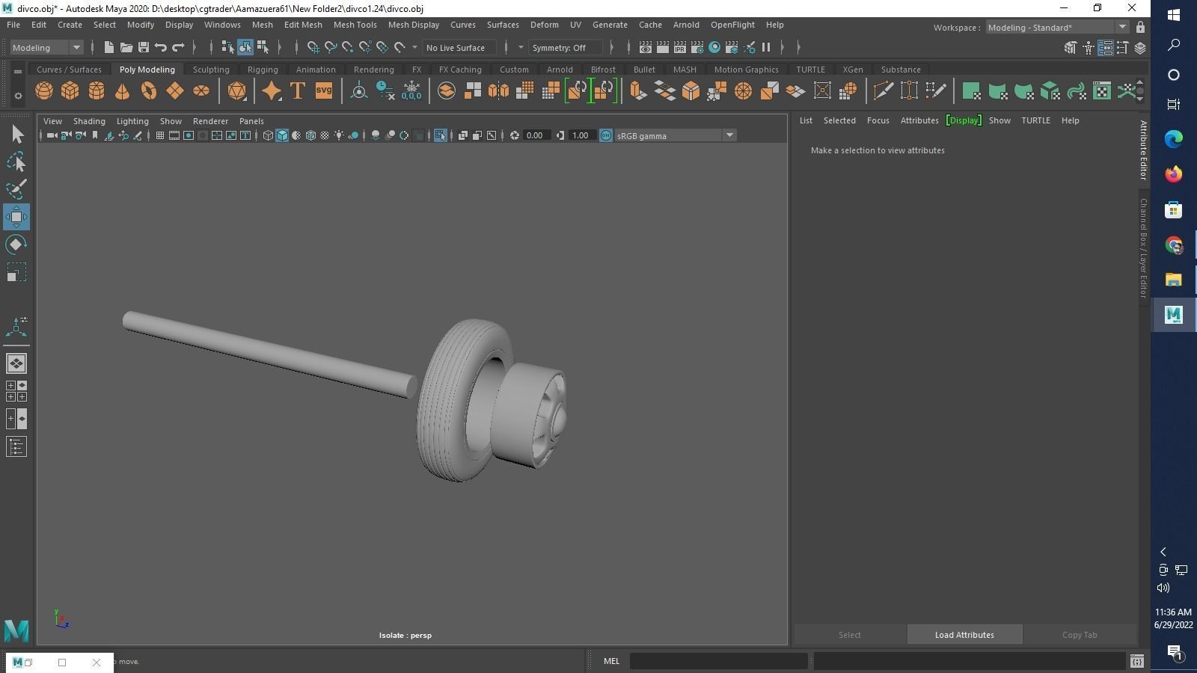This screenshot has width=1197, height=673.
Task: Open the Workspace selector dropdown
Action: [1057, 28]
